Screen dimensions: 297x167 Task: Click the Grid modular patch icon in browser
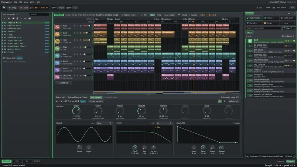pos(250,41)
